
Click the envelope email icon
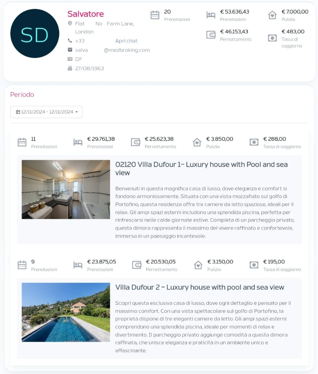click(x=70, y=50)
